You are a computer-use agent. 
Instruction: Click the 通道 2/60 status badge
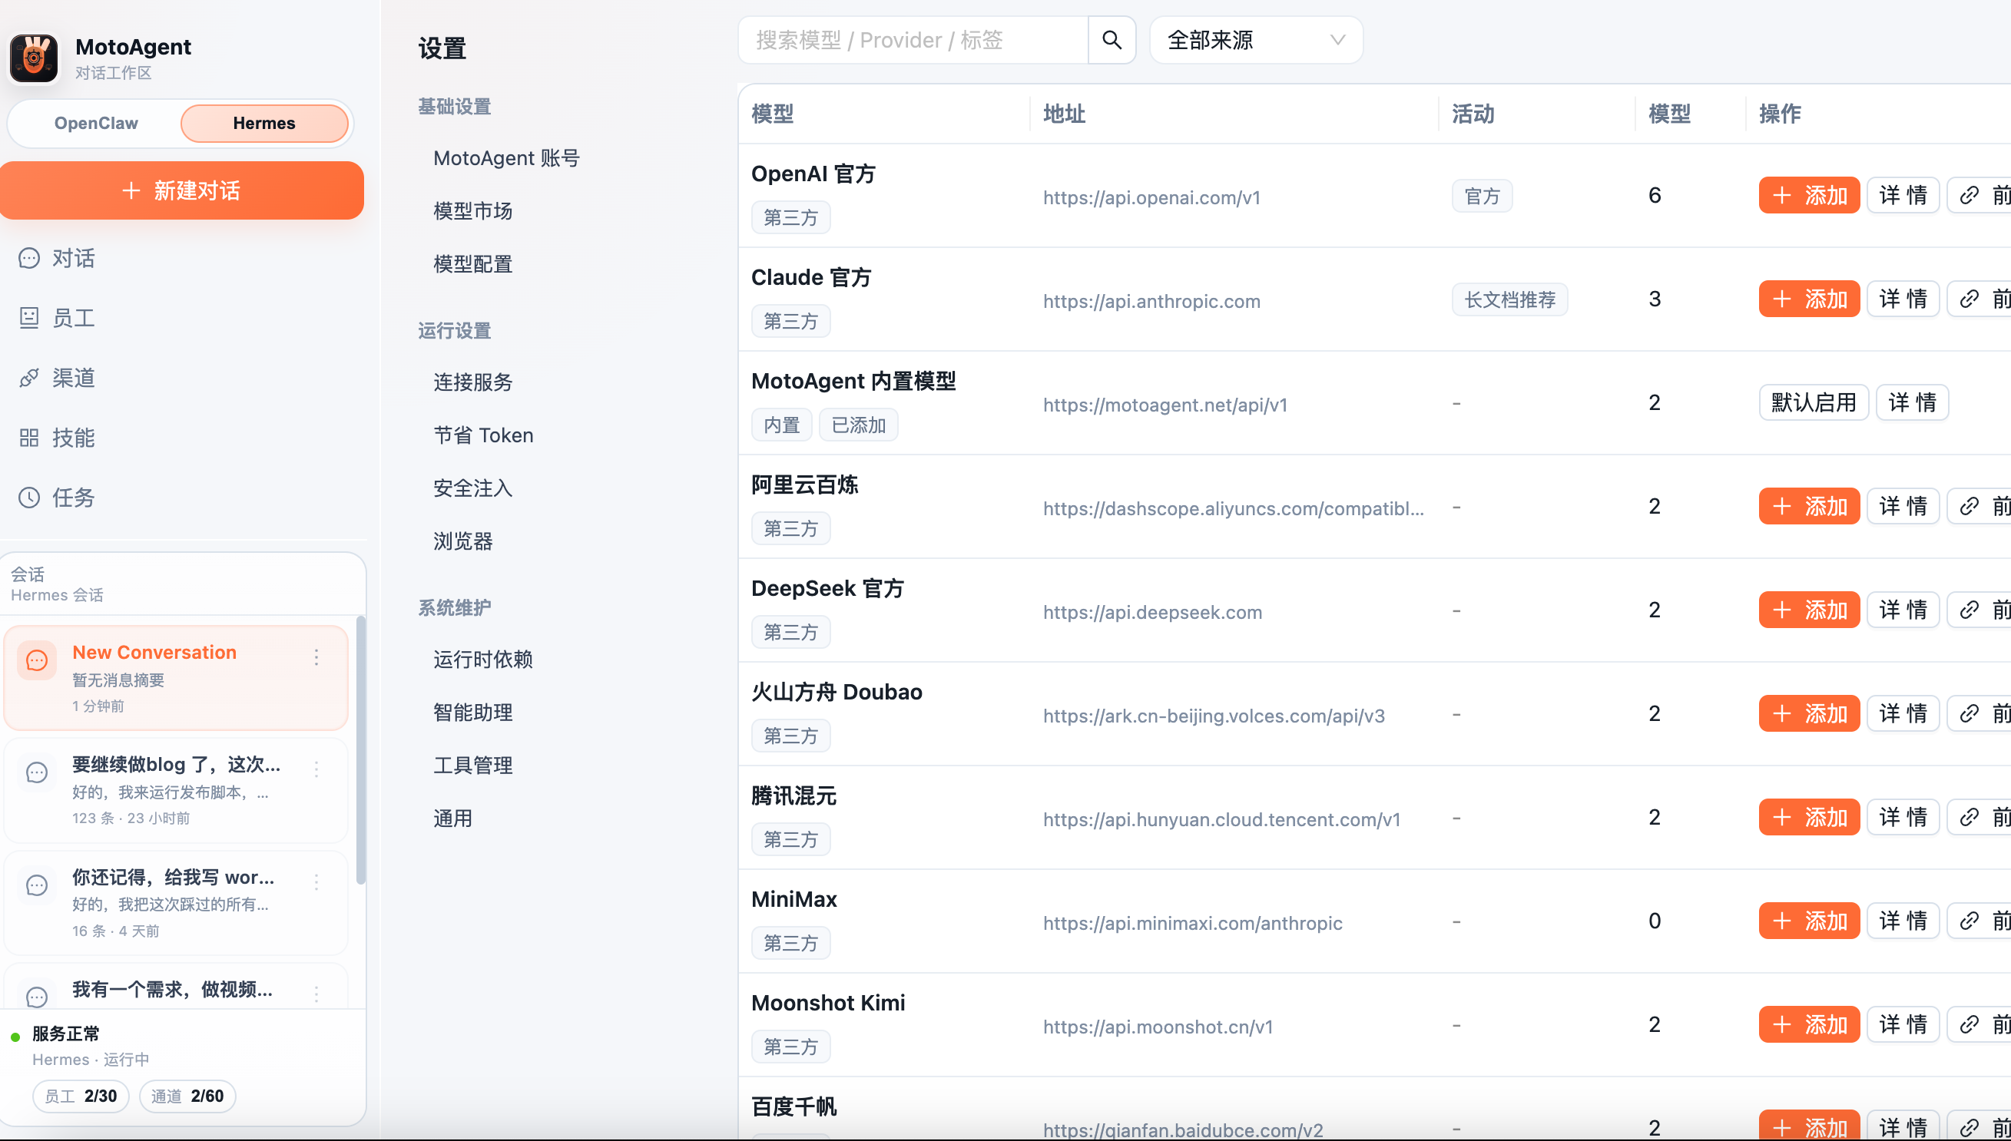coord(187,1096)
